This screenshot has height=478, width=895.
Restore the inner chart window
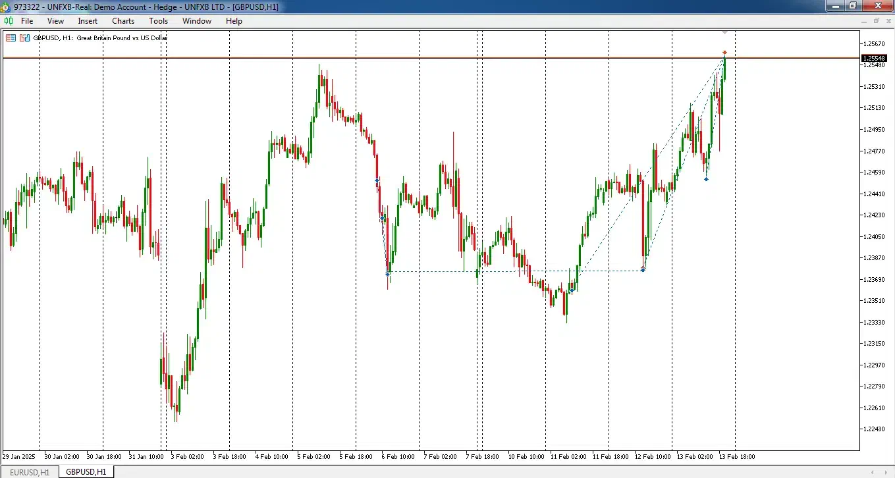tap(877, 21)
